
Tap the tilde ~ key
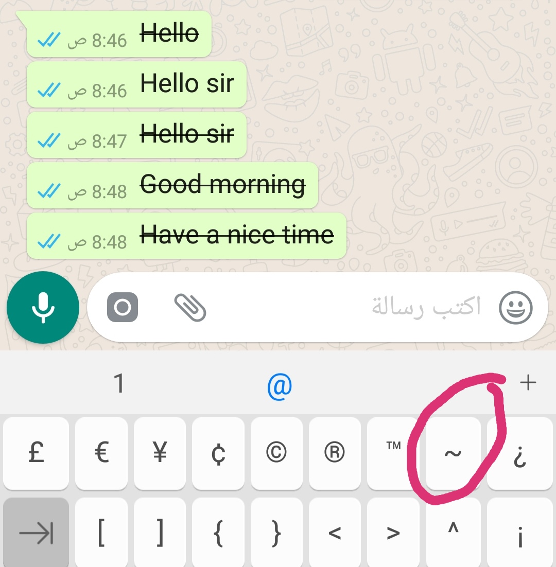click(453, 453)
